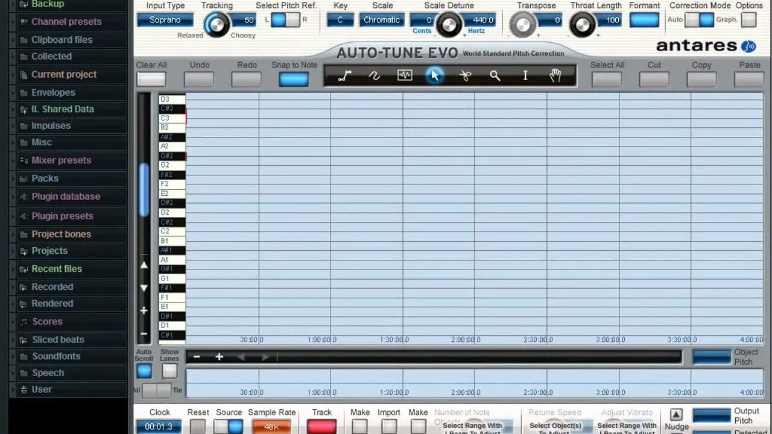772x434 pixels.
Task: Click the Throat Length knob
Action: coord(583,25)
